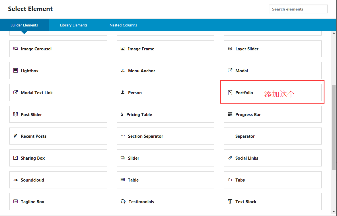Screen dimensions: 337x216
Task: Click the Soundcloud cloud icon
Action: click(x=15, y=180)
